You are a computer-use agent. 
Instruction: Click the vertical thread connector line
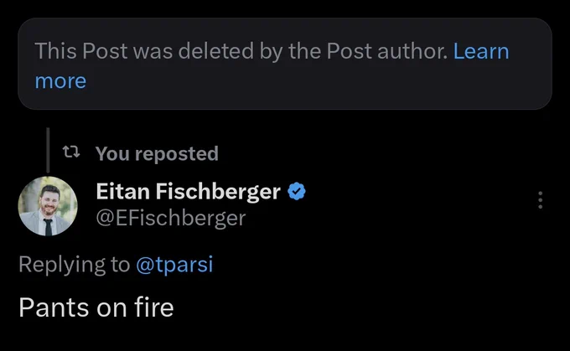tap(48, 150)
